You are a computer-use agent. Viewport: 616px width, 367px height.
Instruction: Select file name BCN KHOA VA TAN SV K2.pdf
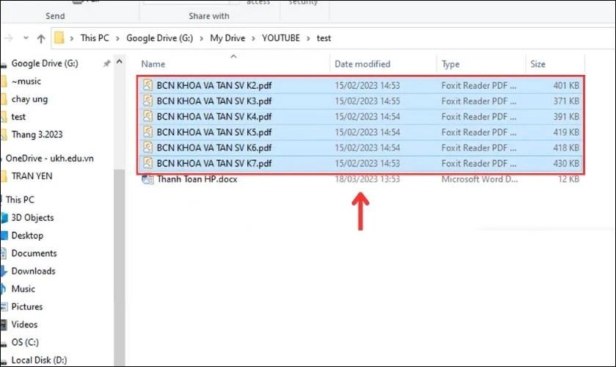(x=214, y=85)
